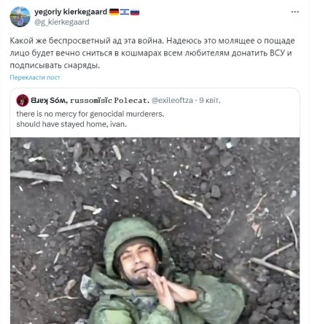The height and width of the screenshot is (324, 312).
Task: Click quoted text there is no mercy
Action: click(90, 114)
